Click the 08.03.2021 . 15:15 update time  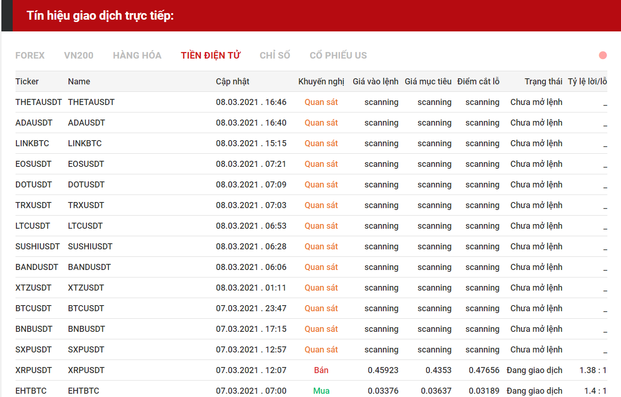[251, 143]
